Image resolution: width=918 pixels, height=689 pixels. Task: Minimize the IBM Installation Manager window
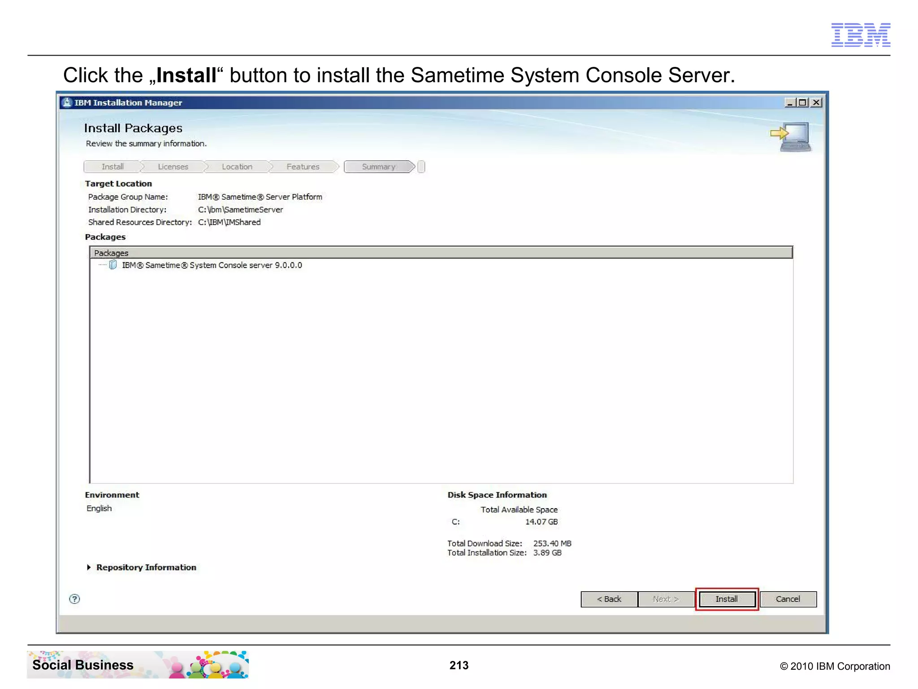tap(790, 103)
